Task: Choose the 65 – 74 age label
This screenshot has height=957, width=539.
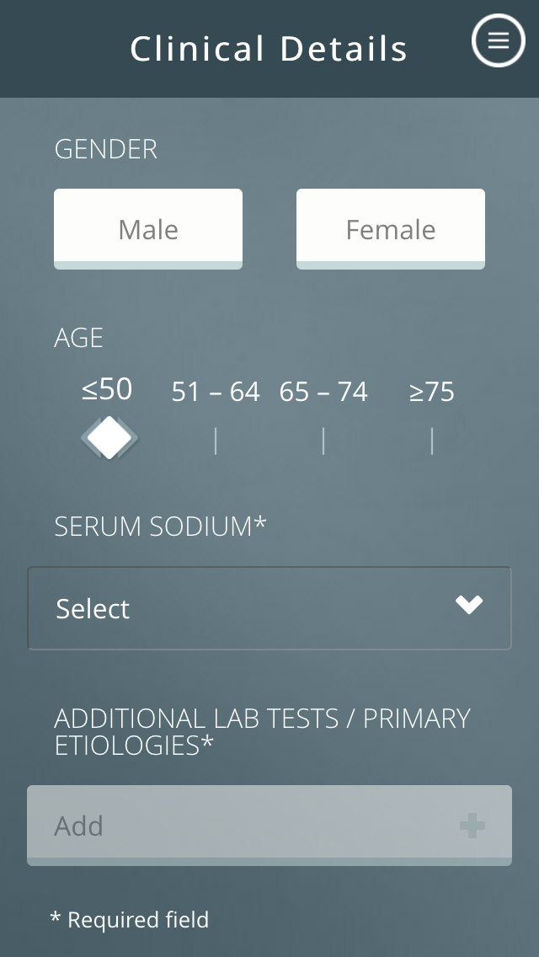Action: (323, 392)
